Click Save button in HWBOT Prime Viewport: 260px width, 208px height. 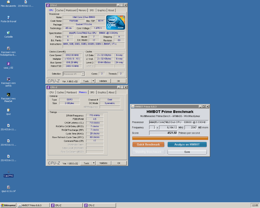tap(187, 152)
